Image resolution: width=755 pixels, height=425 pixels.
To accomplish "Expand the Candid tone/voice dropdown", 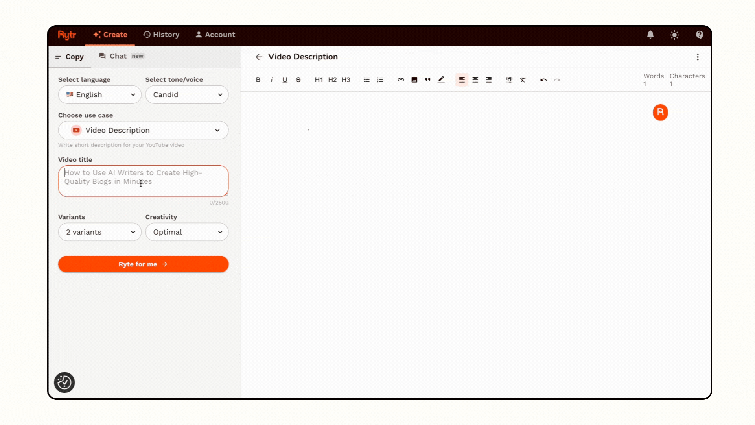I will [x=187, y=94].
